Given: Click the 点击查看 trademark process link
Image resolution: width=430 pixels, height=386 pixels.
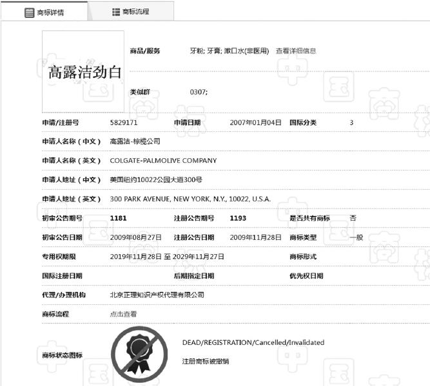Looking at the screenshot, I should coord(123,314).
